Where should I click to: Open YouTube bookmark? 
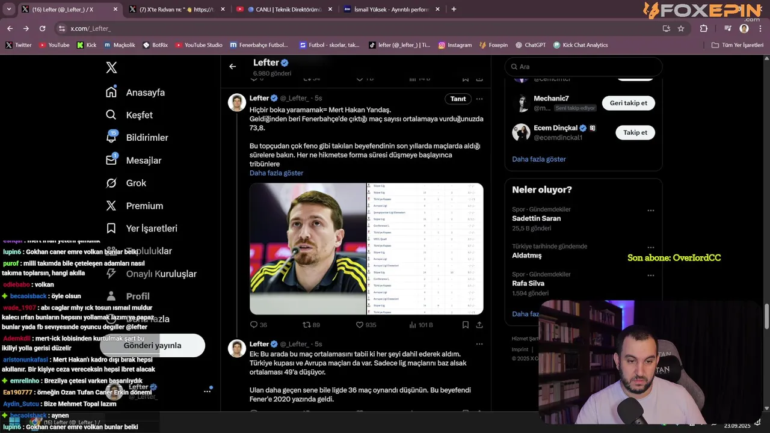tap(54, 45)
